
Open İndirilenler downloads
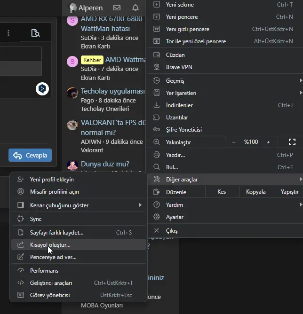tap(225, 105)
